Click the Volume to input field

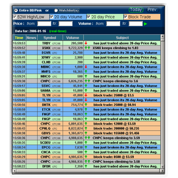tap(135, 24)
